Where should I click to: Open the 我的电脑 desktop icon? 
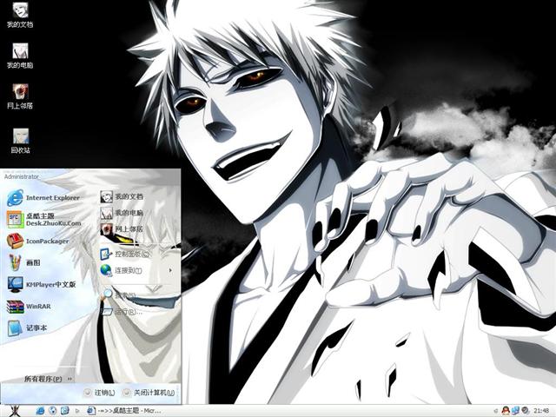[20, 56]
